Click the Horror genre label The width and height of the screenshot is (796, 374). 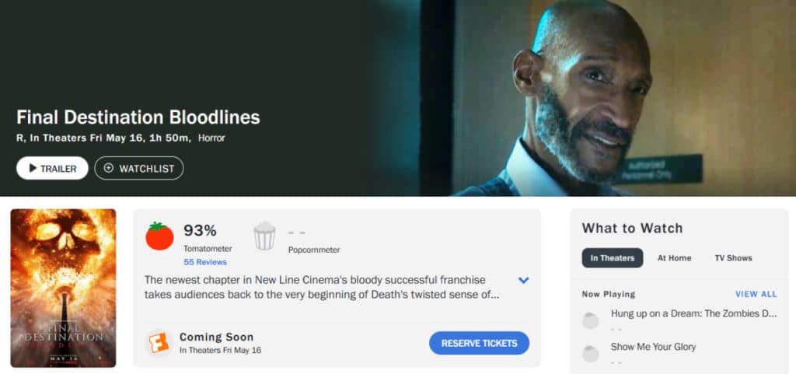(211, 138)
